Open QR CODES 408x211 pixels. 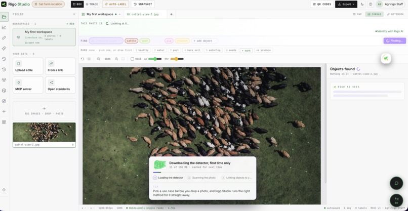(322, 4)
